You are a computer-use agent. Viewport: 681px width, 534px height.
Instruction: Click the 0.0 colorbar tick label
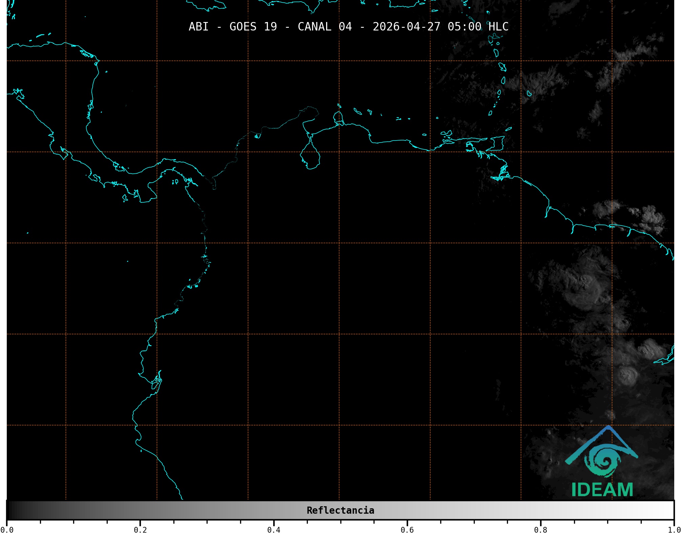point(7,530)
